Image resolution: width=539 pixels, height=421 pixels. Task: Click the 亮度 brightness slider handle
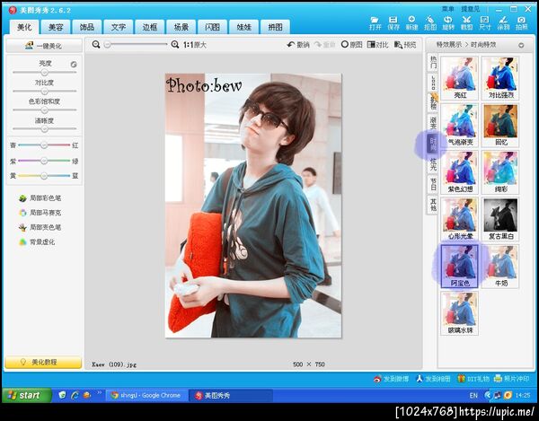(44, 73)
